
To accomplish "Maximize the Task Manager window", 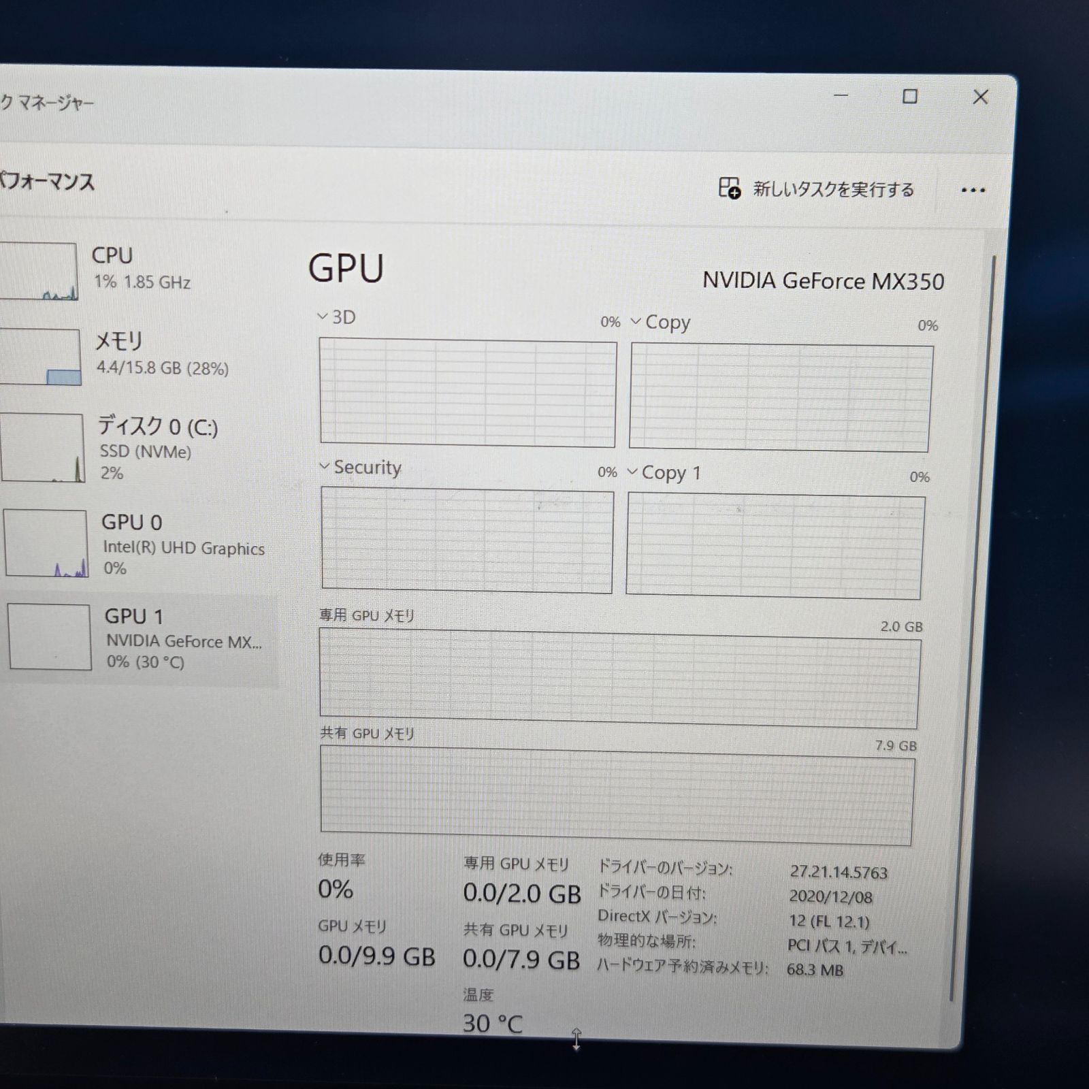I will pyautogui.click(x=910, y=97).
